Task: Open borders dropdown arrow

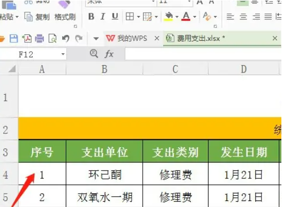Action: 138,17
